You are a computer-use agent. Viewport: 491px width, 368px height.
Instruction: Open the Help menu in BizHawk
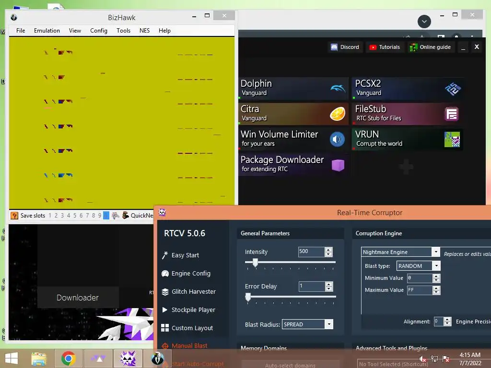(164, 31)
